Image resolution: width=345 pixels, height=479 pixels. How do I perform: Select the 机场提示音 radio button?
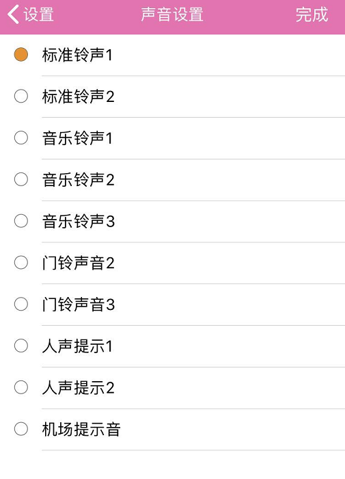click(x=21, y=429)
